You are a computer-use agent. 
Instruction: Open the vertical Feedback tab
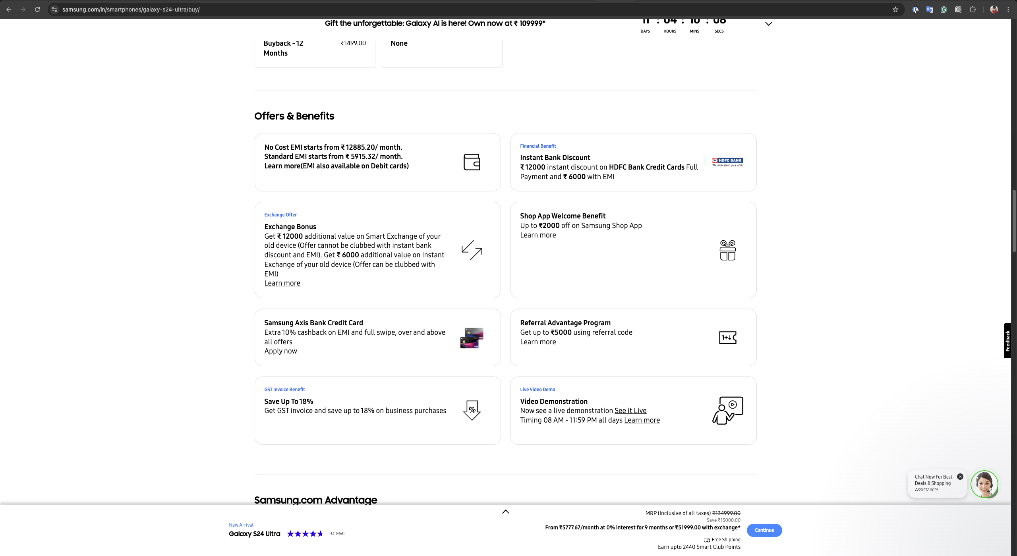coord(1007,341)
